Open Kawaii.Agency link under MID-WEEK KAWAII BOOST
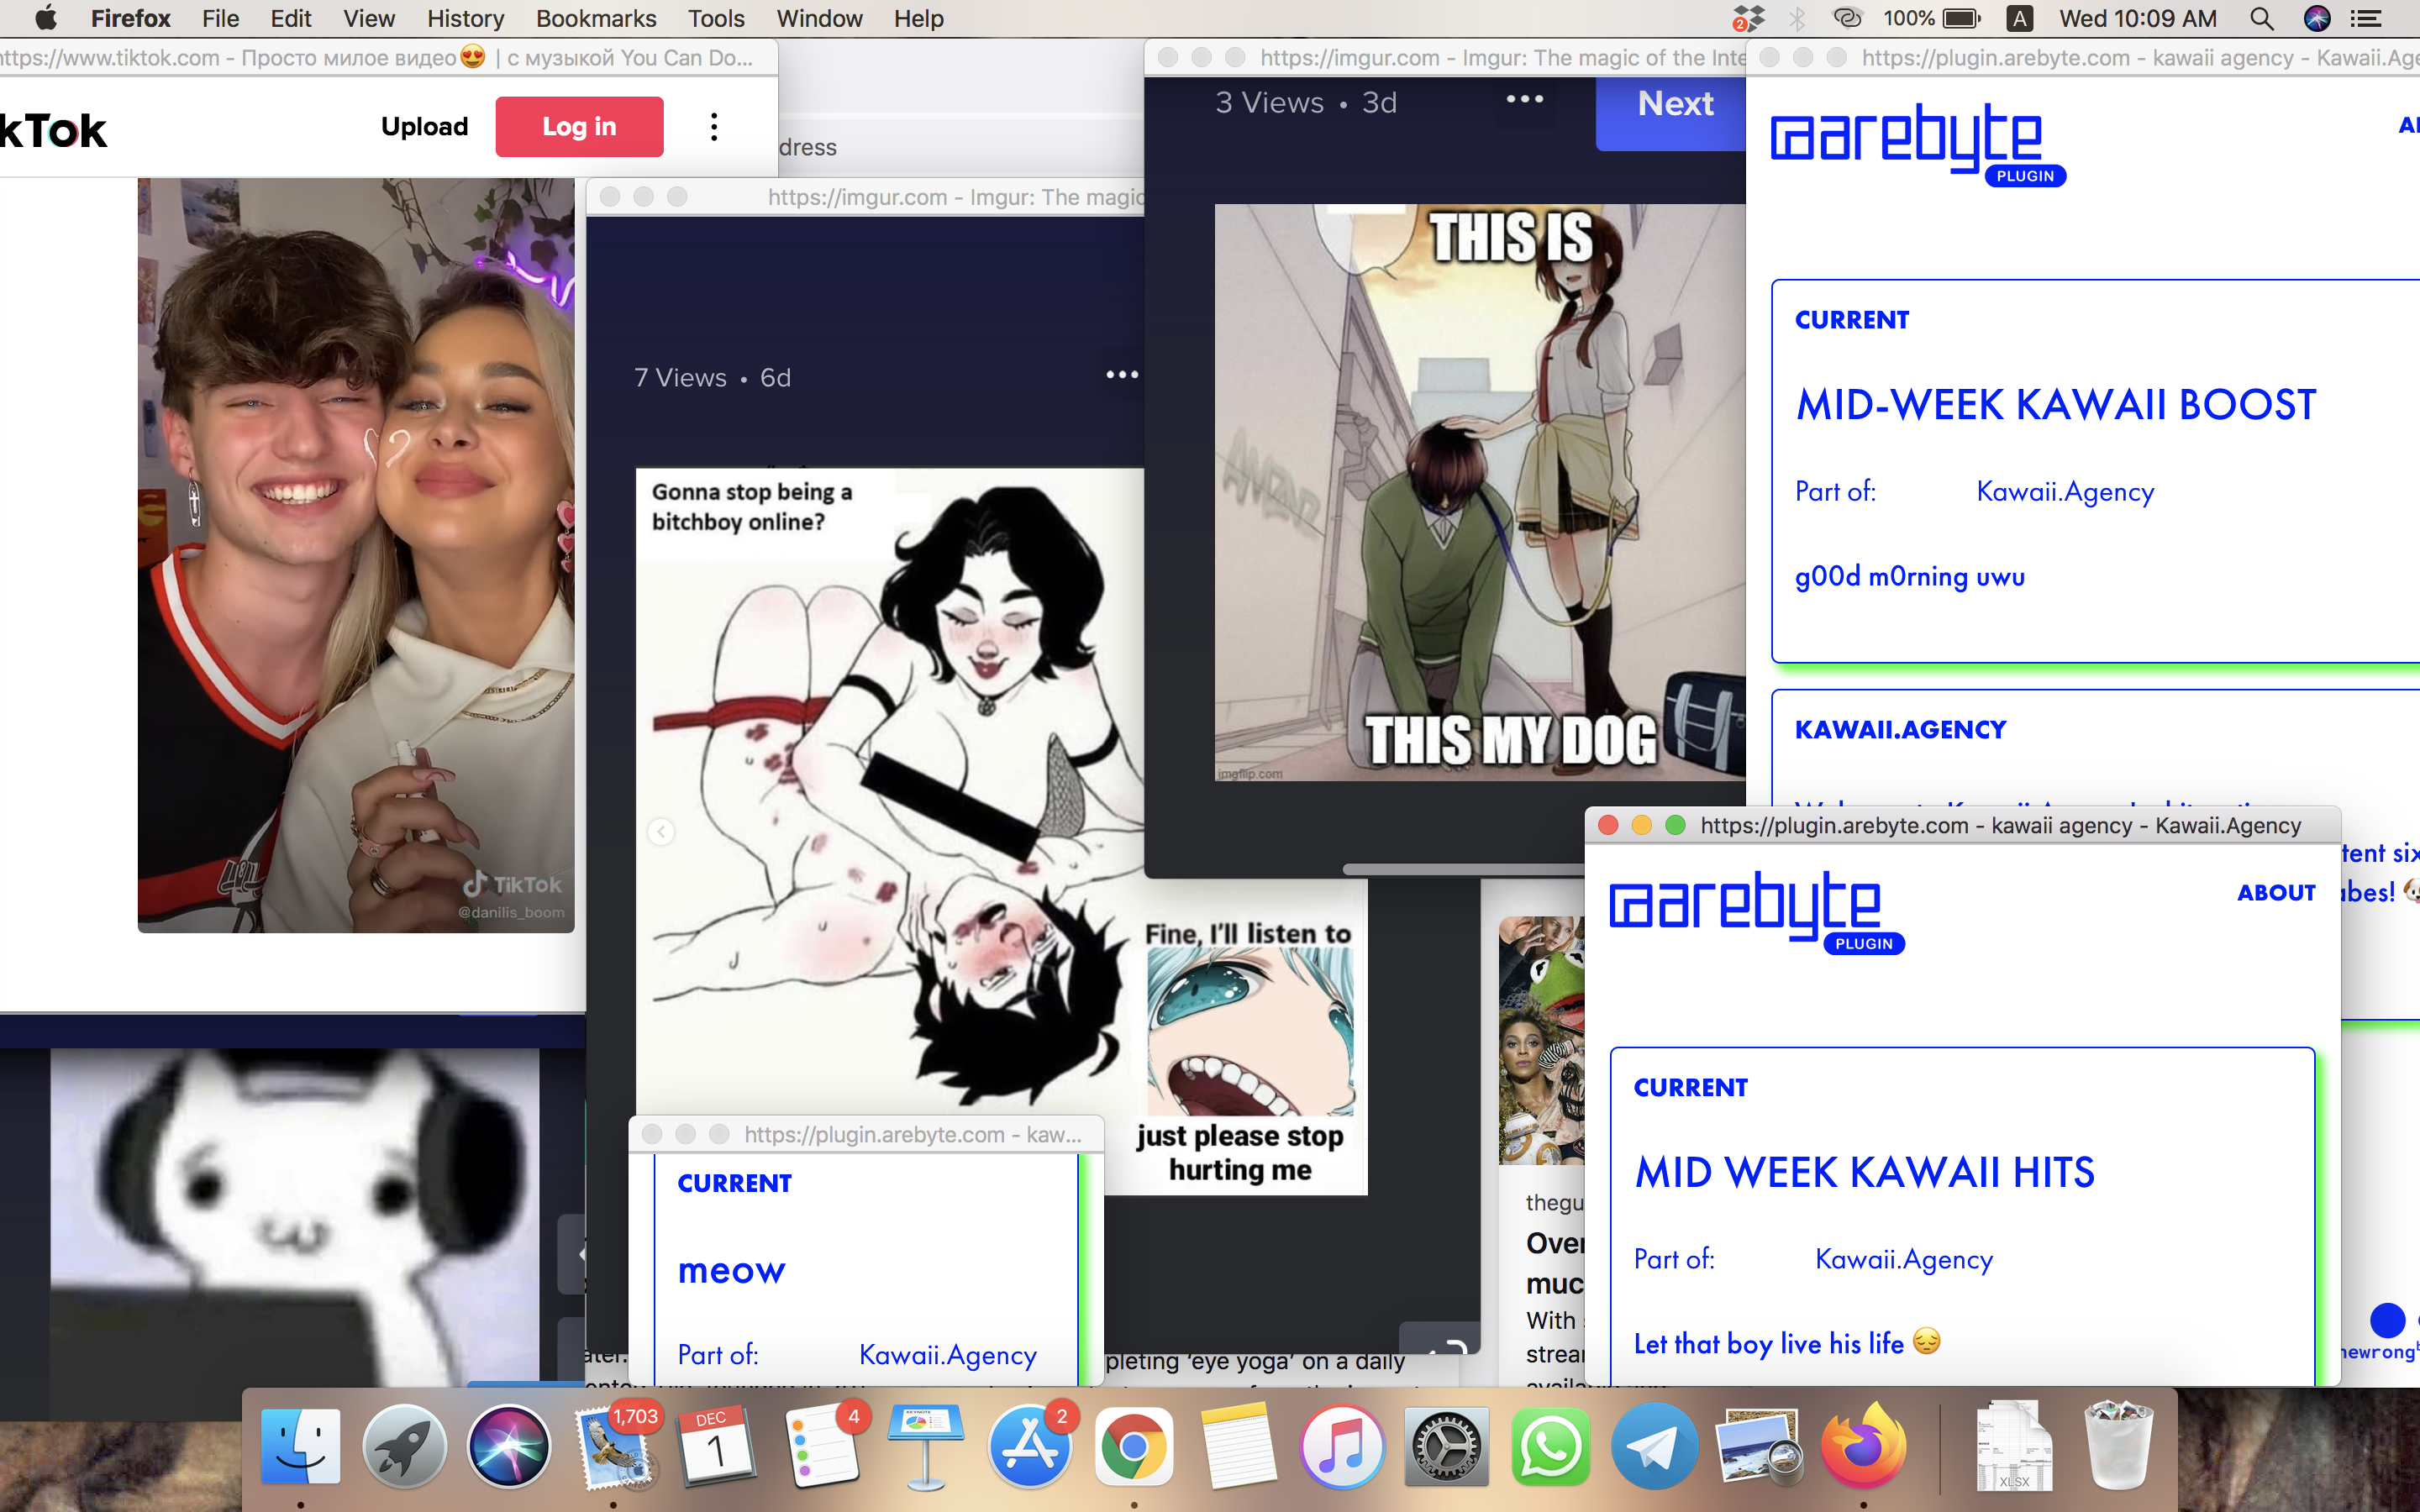Screen dimensions: 2420x1512 tap(2065, 492)
